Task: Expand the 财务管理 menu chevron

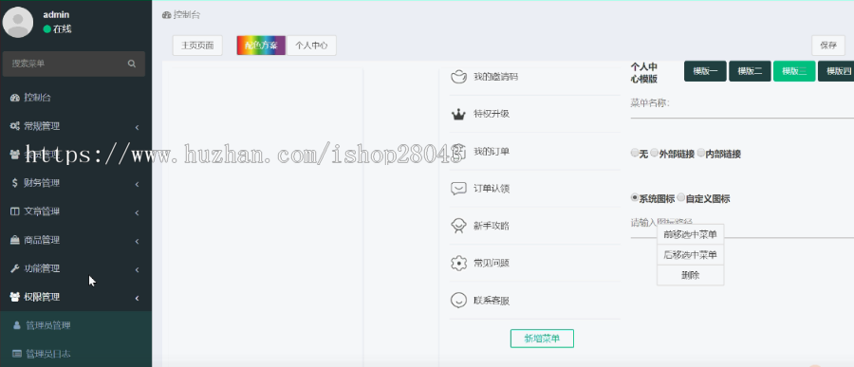Action: point(137,184)
